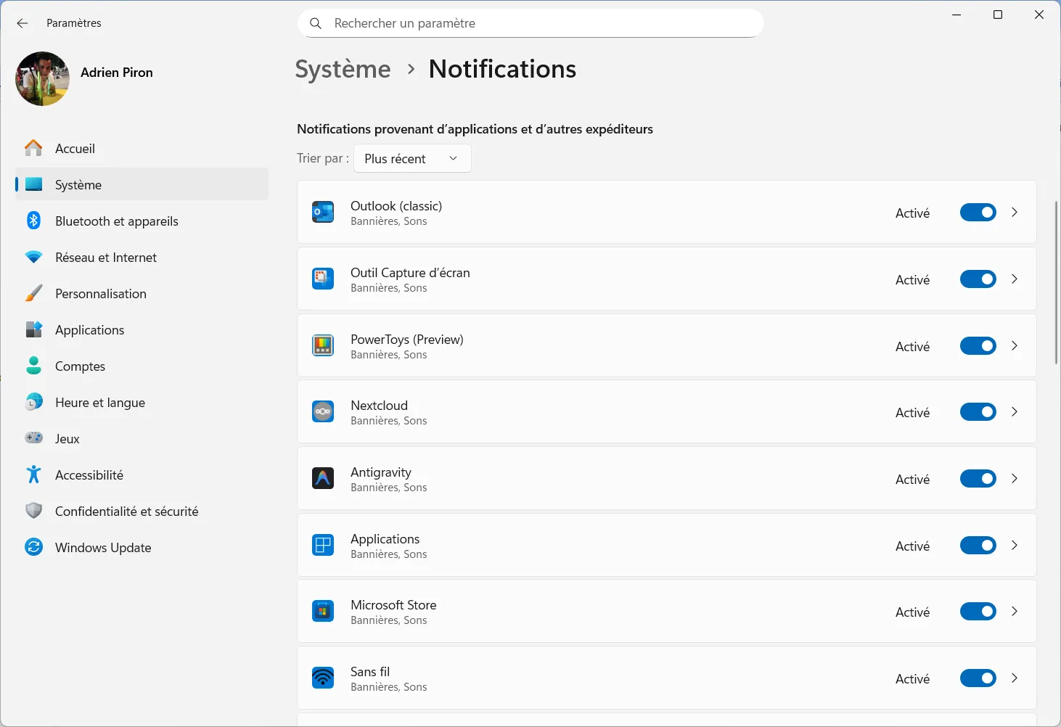Toggle off PowerToys (Preview) notifications
This screenshot has height=727, width=1061.
point(978,345)
